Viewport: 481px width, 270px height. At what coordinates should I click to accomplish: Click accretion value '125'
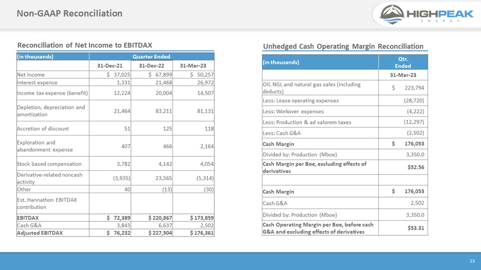pyautogui.click(x=167, y=129)
